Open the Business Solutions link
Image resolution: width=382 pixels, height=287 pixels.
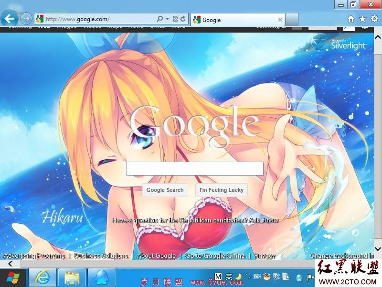point(101,255)
